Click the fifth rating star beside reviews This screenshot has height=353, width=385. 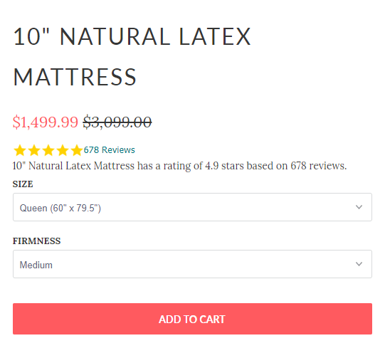click(x=77, y=150)
